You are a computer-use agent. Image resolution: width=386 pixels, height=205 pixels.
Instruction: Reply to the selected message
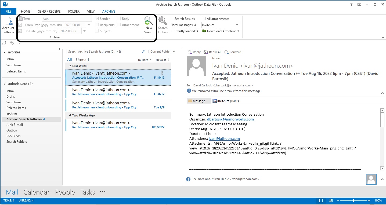(194, 52)
